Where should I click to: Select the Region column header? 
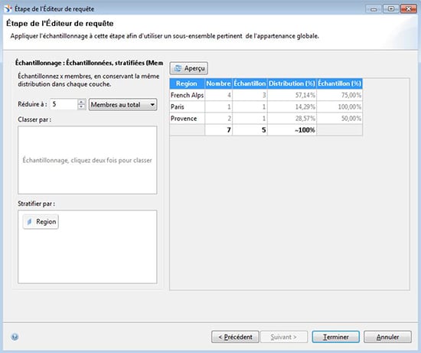click(187, 83)
